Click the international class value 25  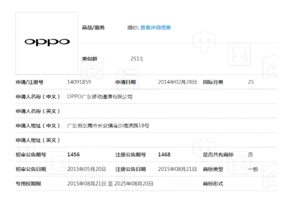(x=251, y=82)
